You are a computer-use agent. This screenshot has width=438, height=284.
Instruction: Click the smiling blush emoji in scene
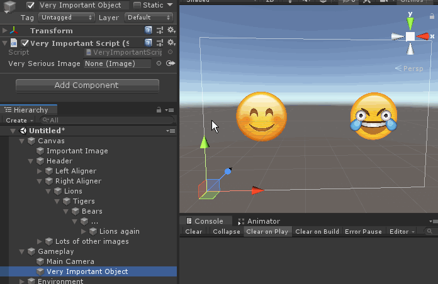261,116
